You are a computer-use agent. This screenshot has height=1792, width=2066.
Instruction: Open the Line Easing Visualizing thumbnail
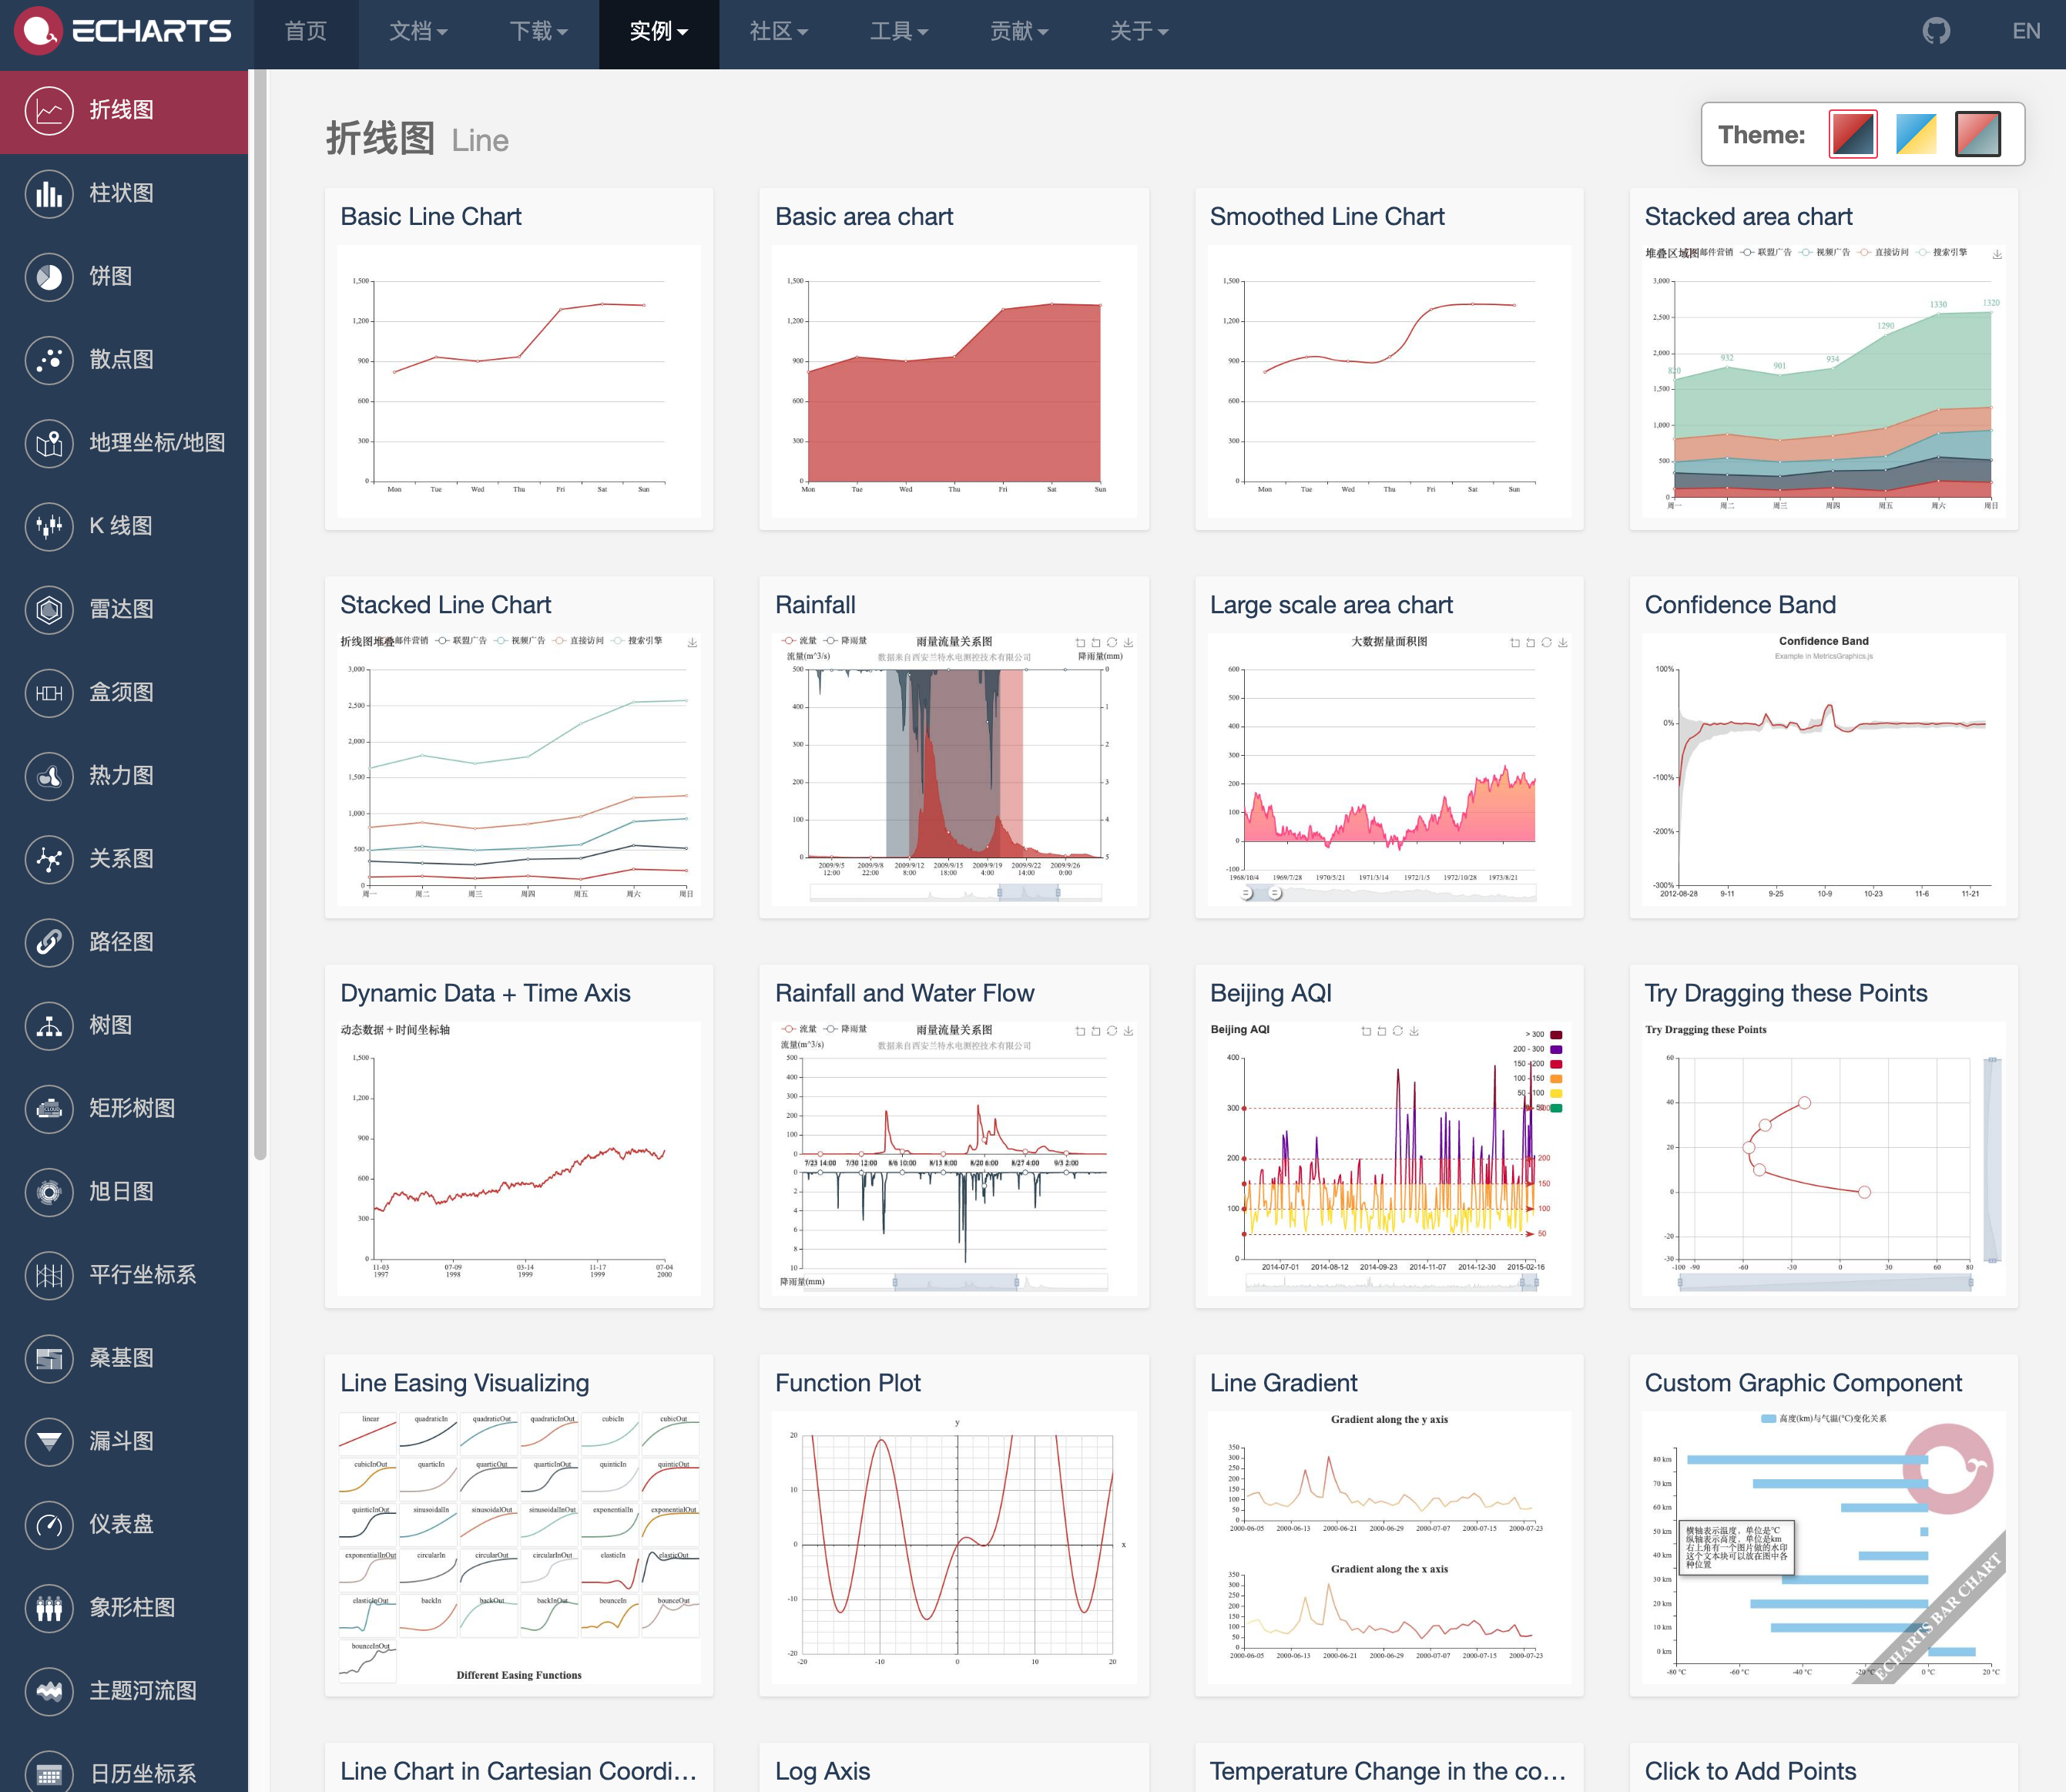coord(519,1546)
